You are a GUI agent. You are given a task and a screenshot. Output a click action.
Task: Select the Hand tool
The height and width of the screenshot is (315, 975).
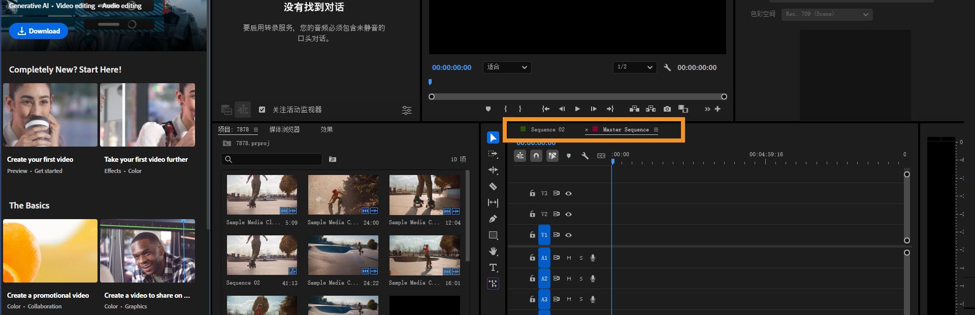(493, 251)
